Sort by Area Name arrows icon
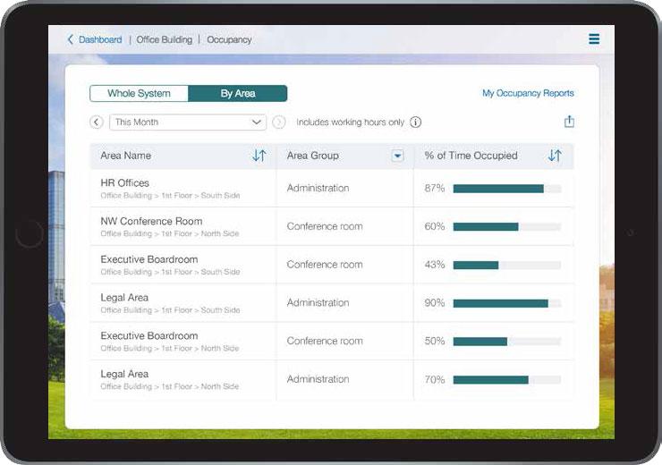The height and width of the screenshot is (465, 662). pos(259,156)
